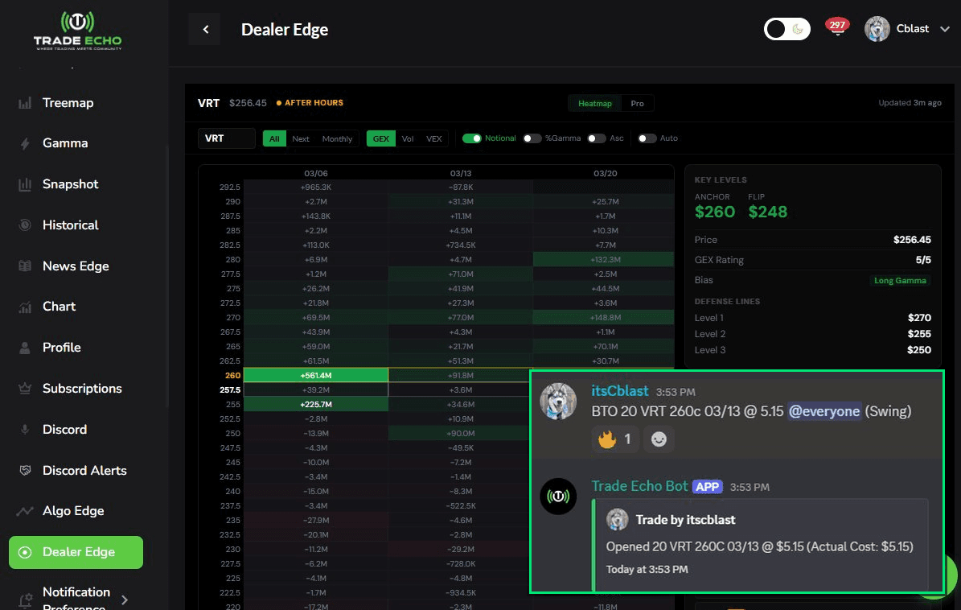961x610 pixels.
Task: Click the Algo Edge trend line icon
Action: 25,511
